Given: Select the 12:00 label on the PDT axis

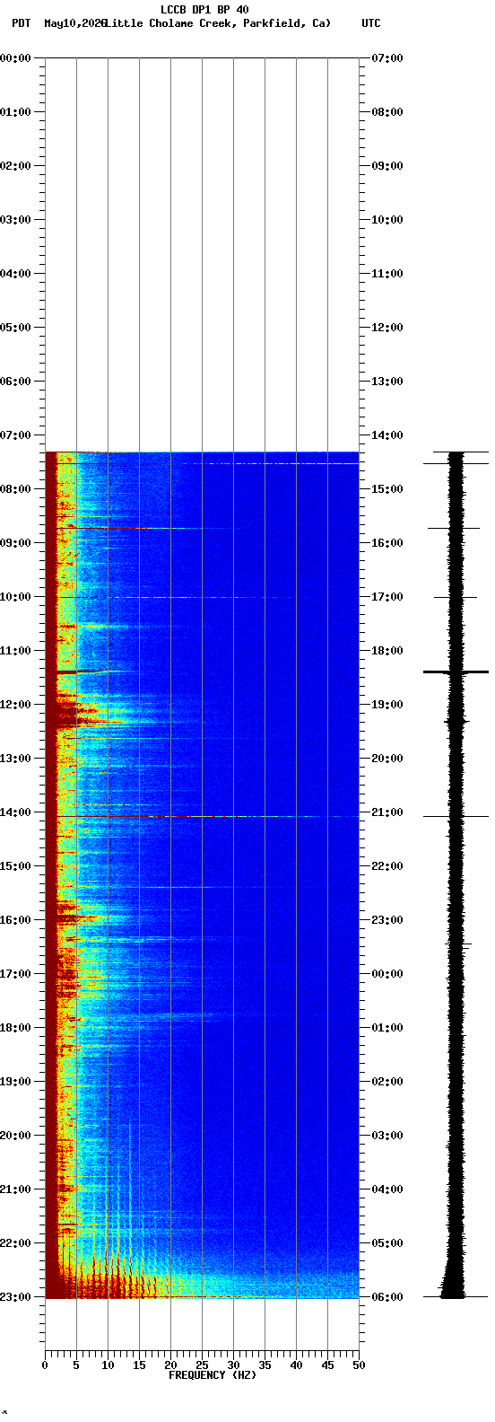Looking at the screenshot, I should pos(15,705).
